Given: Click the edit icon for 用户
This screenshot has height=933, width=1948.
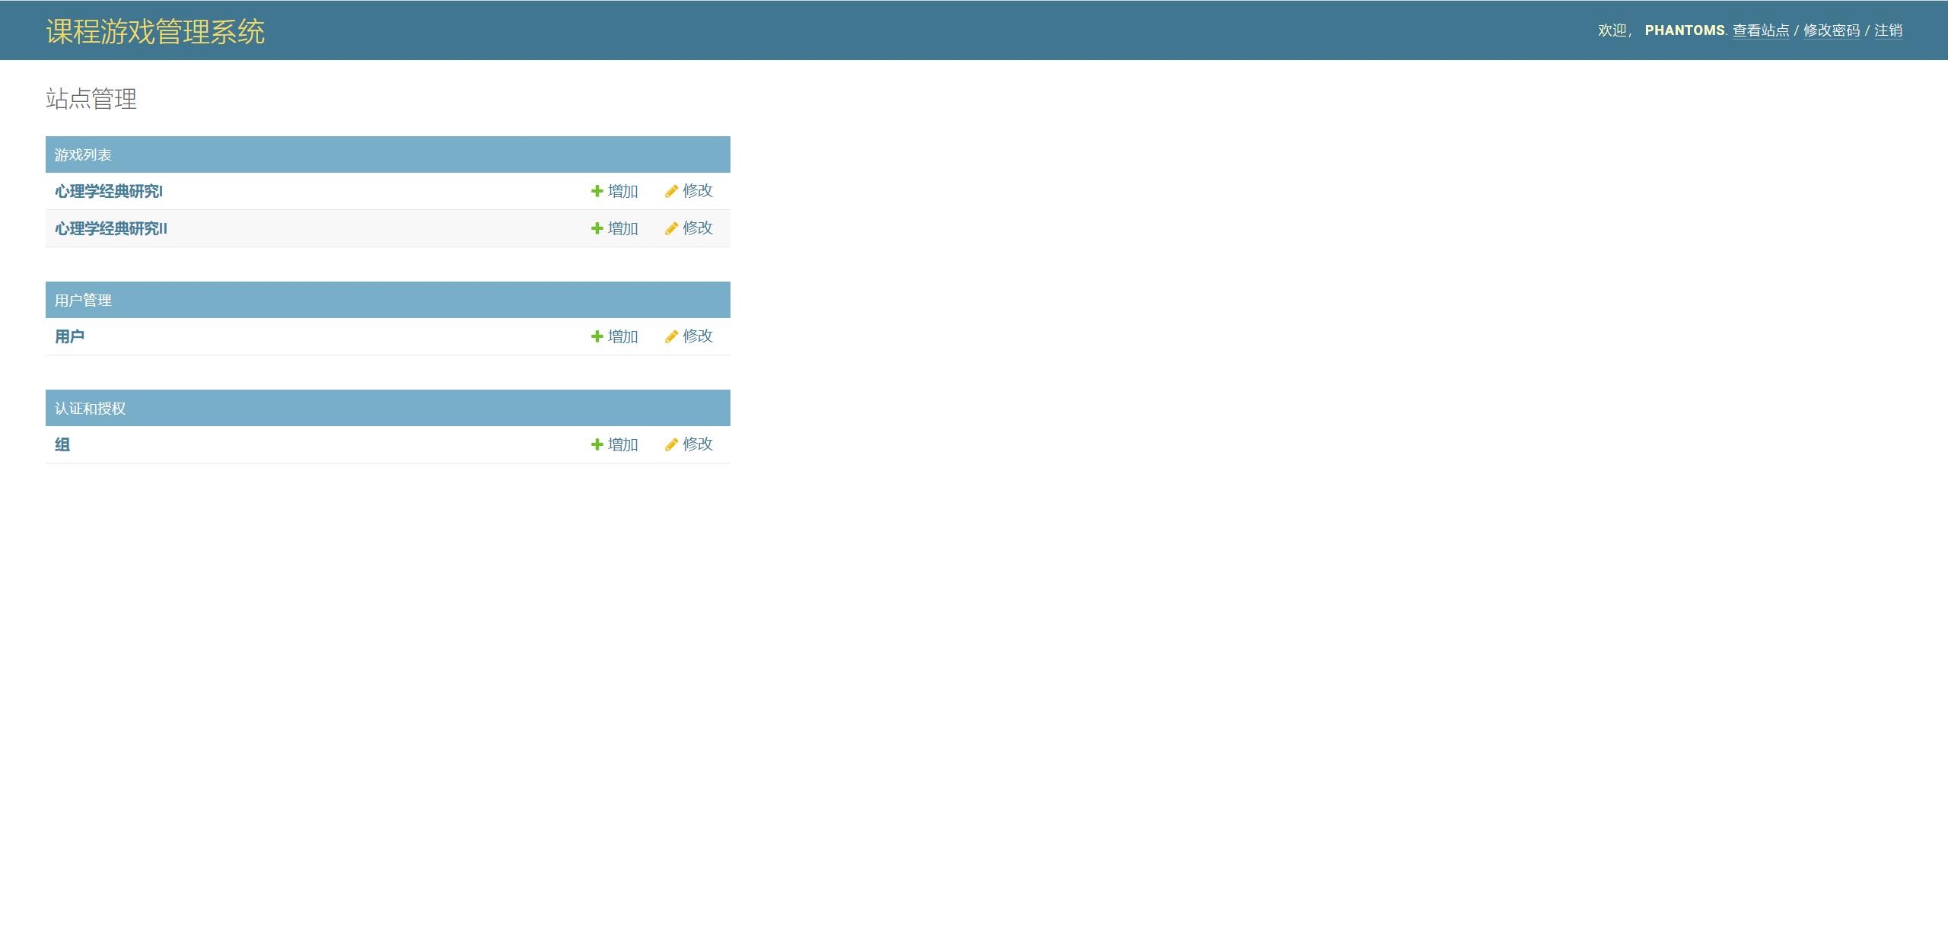Looking at the screenshot, I should coord(671,336).
